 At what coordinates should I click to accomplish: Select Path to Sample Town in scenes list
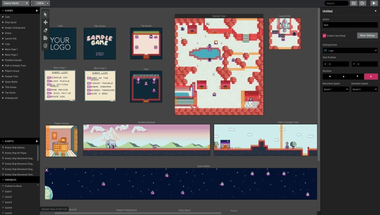tap(20, 66)
